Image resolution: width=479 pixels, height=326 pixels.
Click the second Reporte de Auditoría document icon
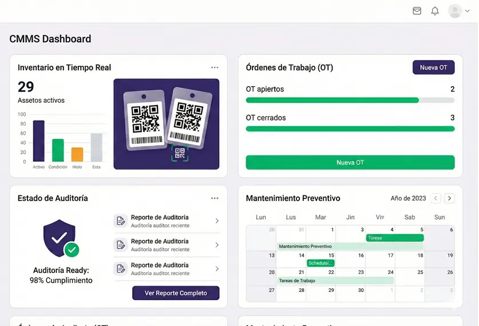121,245
